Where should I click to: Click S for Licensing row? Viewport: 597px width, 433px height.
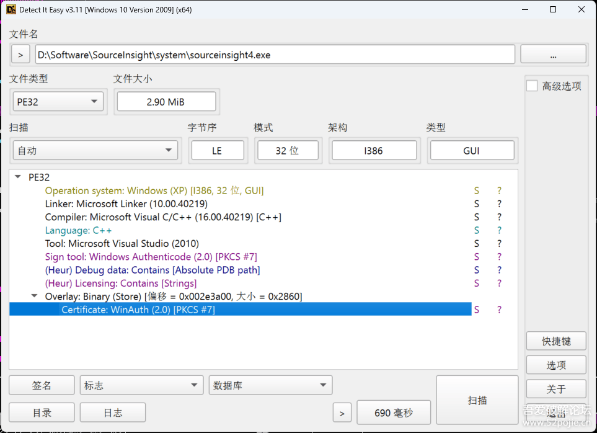click(x=477, y=283)
